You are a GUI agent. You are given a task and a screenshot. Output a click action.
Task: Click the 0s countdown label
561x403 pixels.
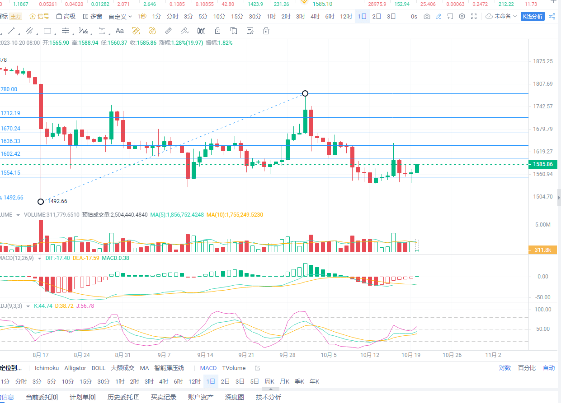click(x=414, y=16)
